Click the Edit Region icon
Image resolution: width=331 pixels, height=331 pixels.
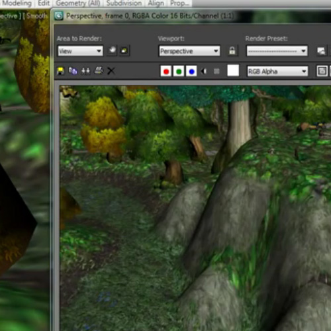click(113, 51)
